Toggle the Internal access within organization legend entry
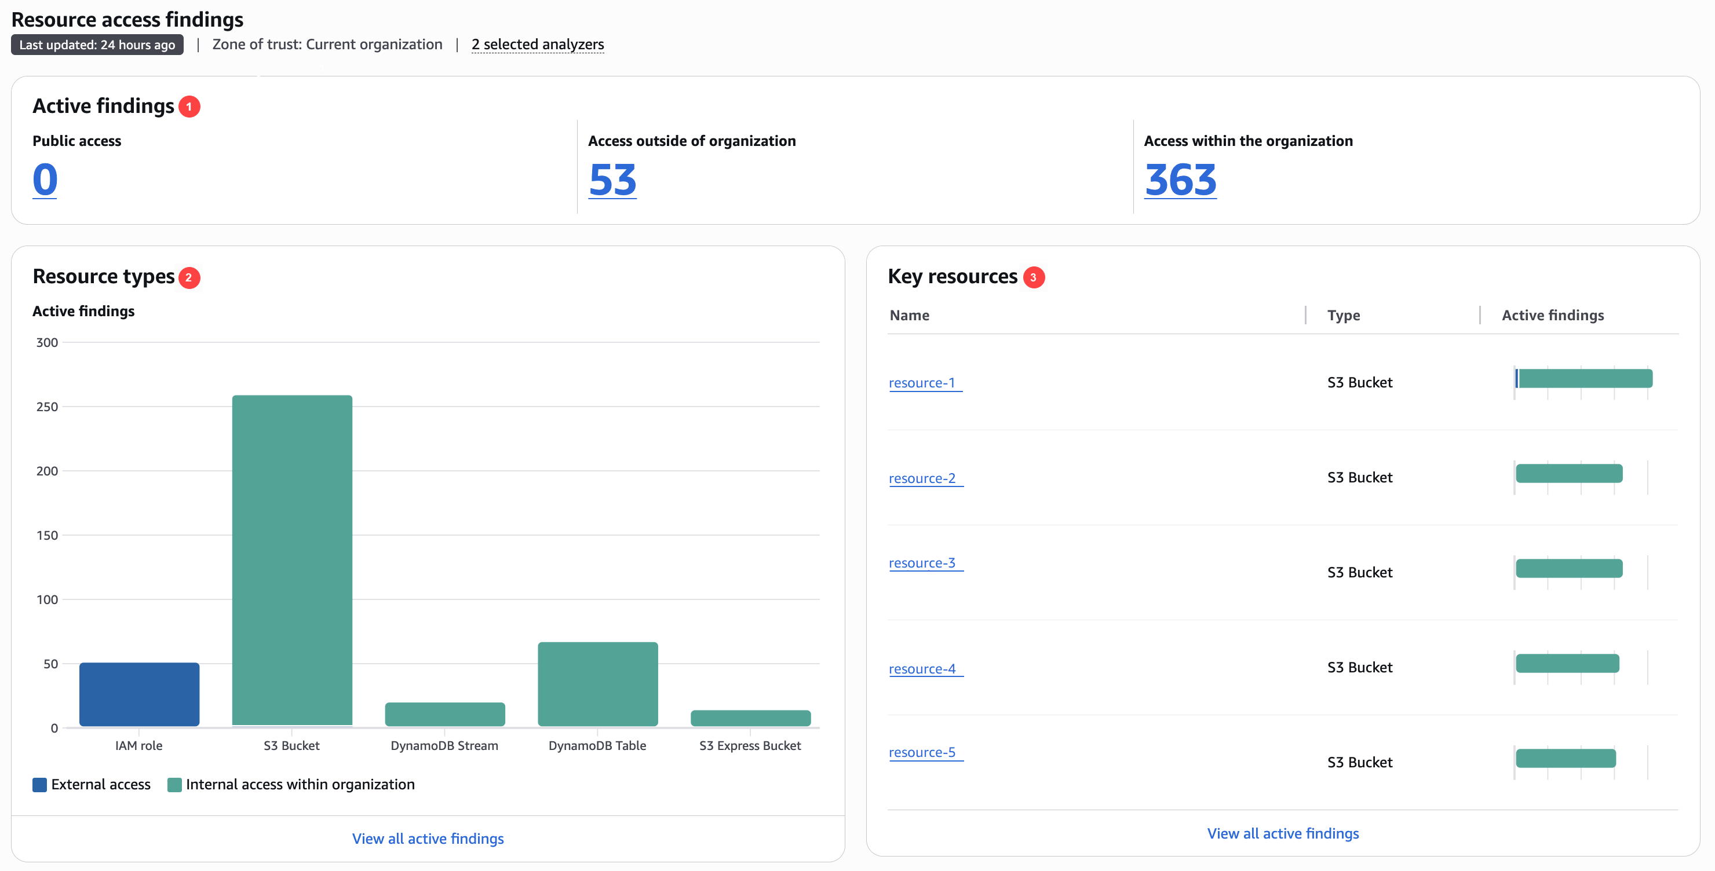The image size is (1715, 871). point(300,784)
